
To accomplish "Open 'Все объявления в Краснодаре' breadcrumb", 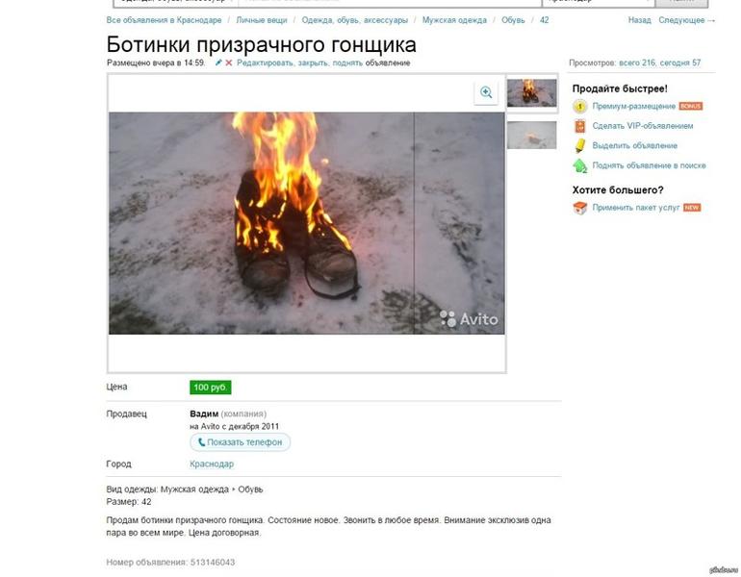I will (164, 20).
